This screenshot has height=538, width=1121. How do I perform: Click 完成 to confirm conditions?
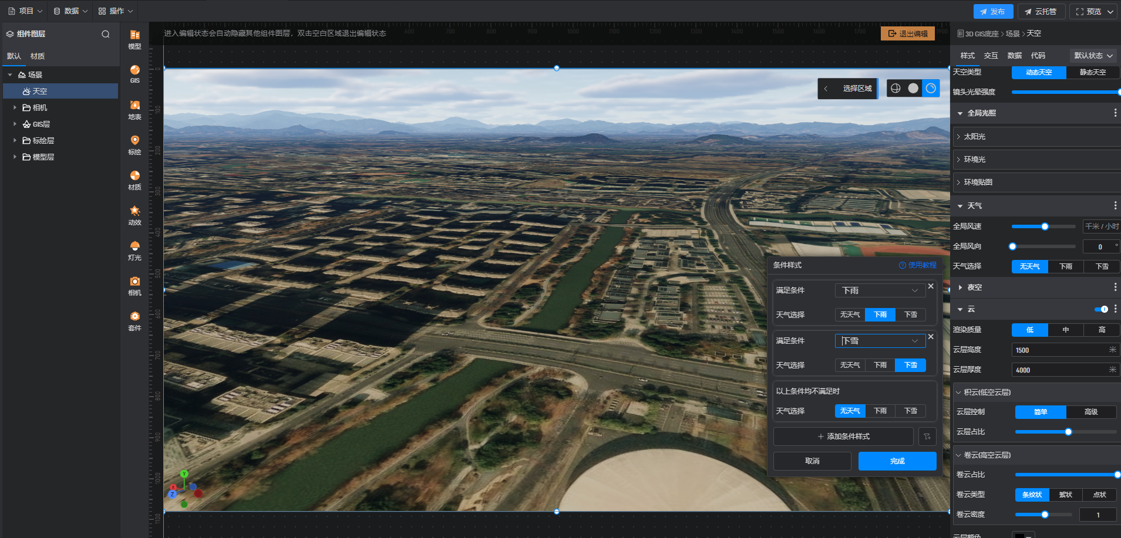[897, 461]
